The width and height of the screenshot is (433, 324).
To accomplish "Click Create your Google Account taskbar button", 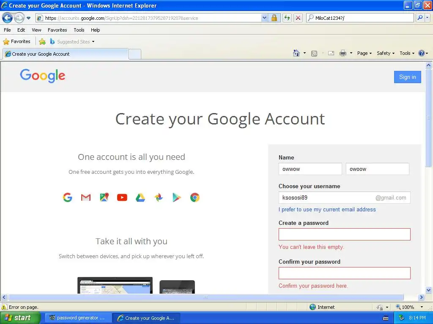I will pyautogui.click(x=146, y=318).
